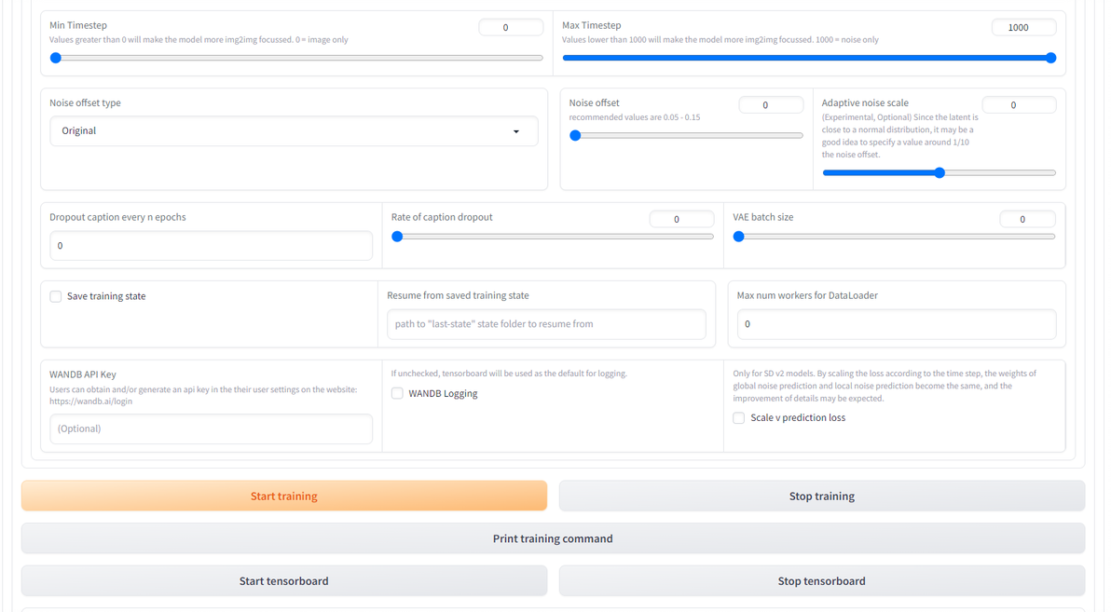Click the Min Timestep slider handle
The width and height of the screenshot is (1111, 612).
pos(56,58)
